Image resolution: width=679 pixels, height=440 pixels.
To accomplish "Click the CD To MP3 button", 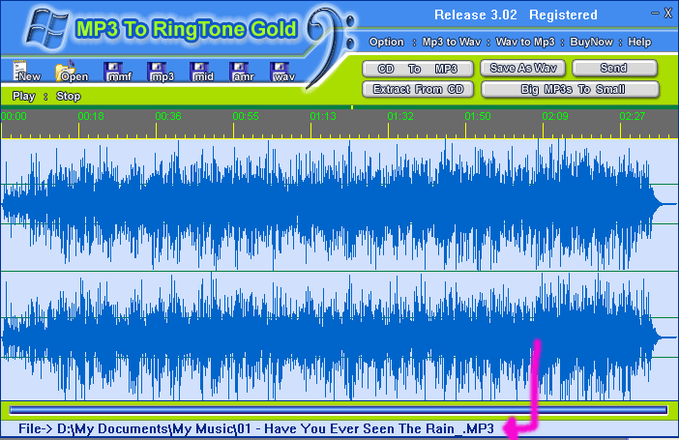I will [418, 69].
